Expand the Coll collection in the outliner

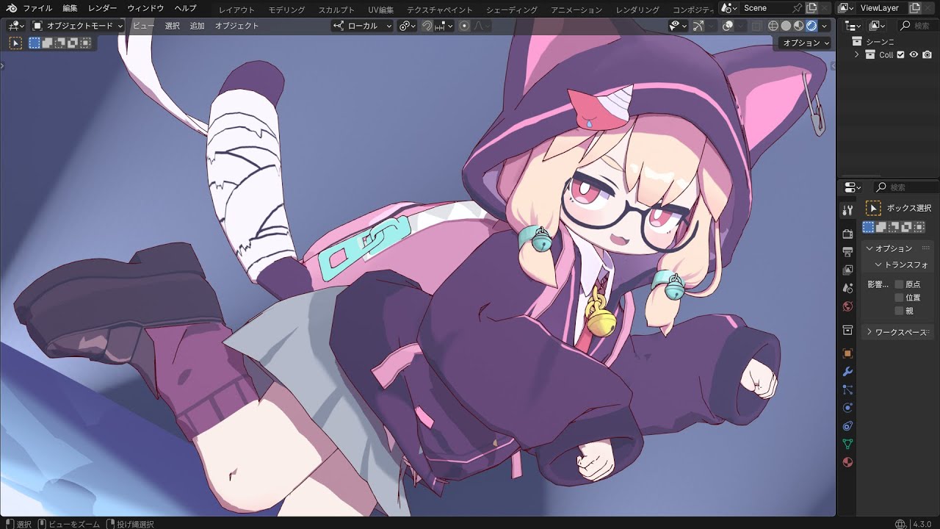coord(856,54)
